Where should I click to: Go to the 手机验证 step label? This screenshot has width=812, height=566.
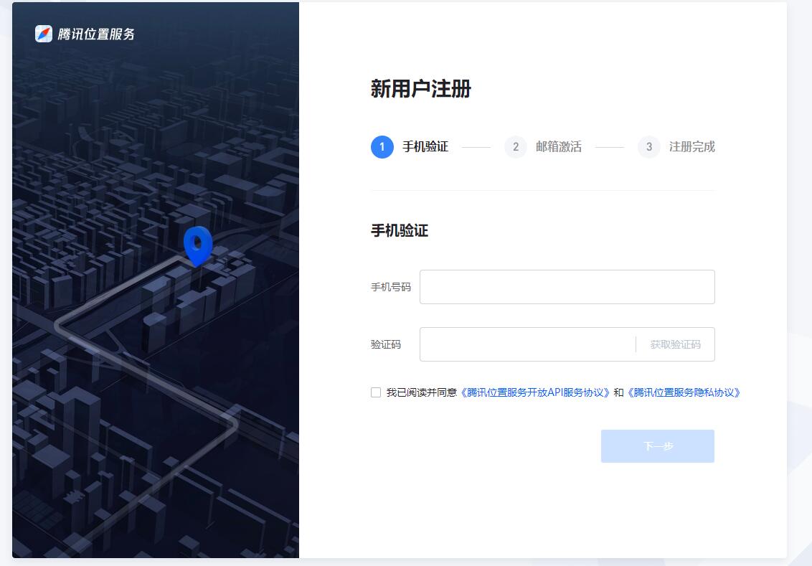pos(425,147)
